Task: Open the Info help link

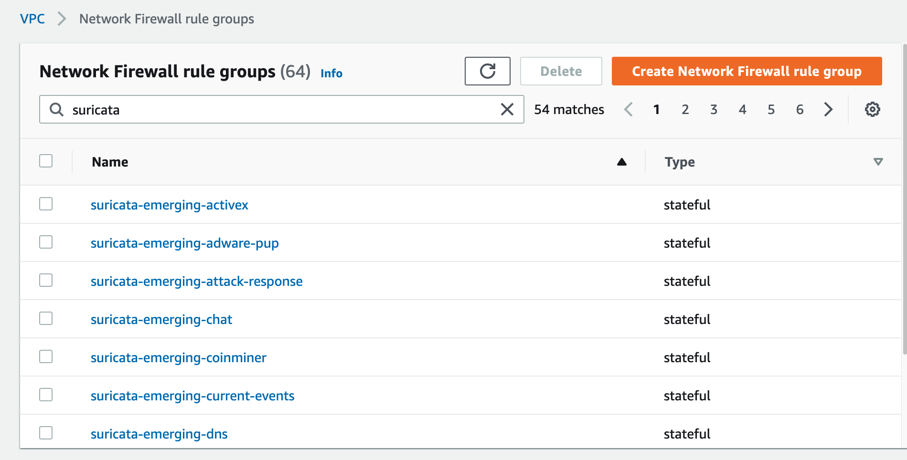Action: click(x=331, y=73)
